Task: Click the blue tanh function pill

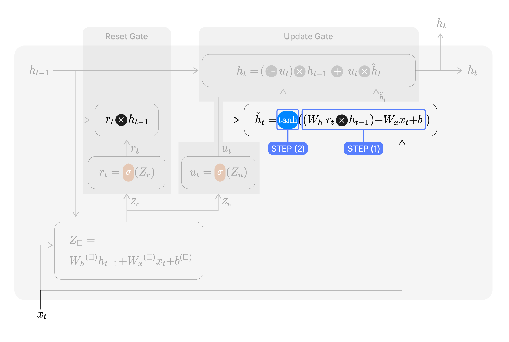Action: (x=288, y=120)
